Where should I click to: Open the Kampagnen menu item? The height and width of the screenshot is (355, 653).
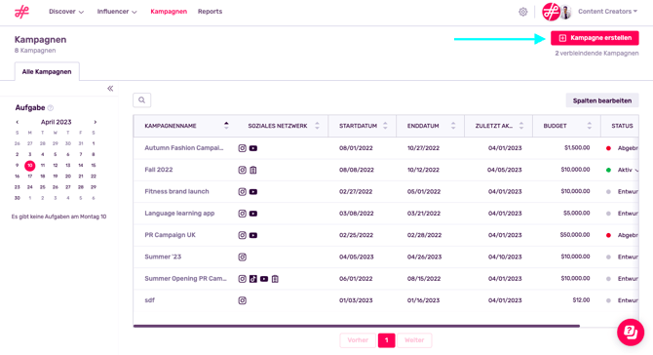[169, 12]
